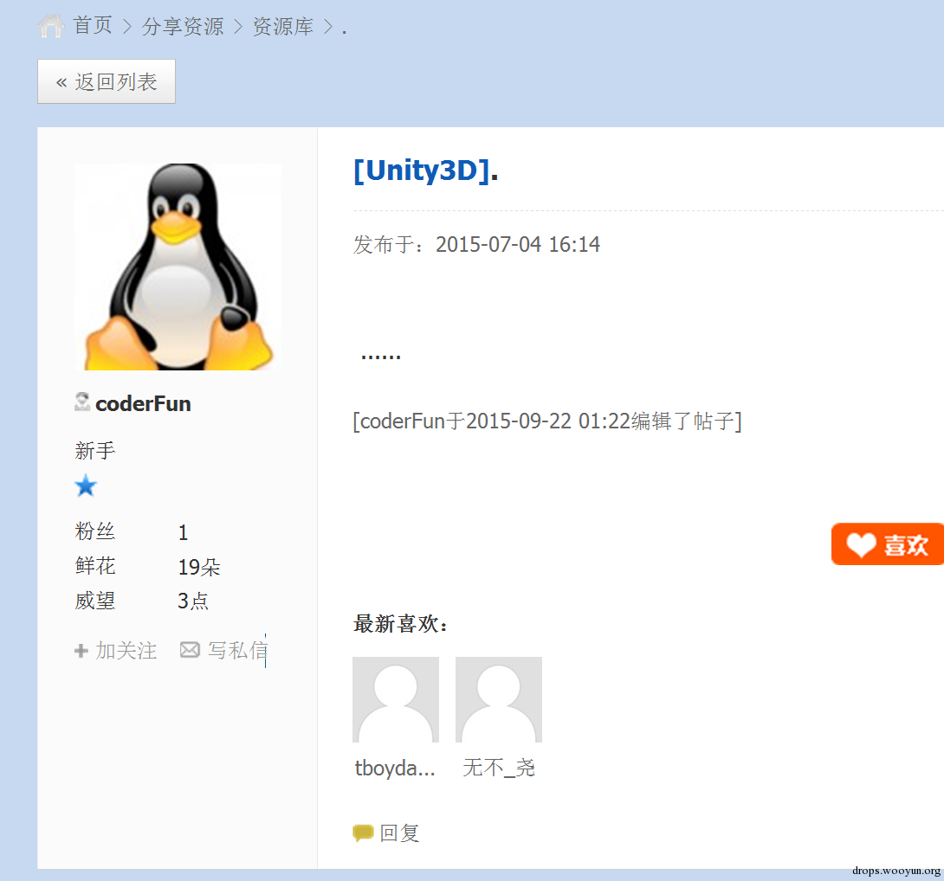Open tboyda... user avatar

click(396, 699)
